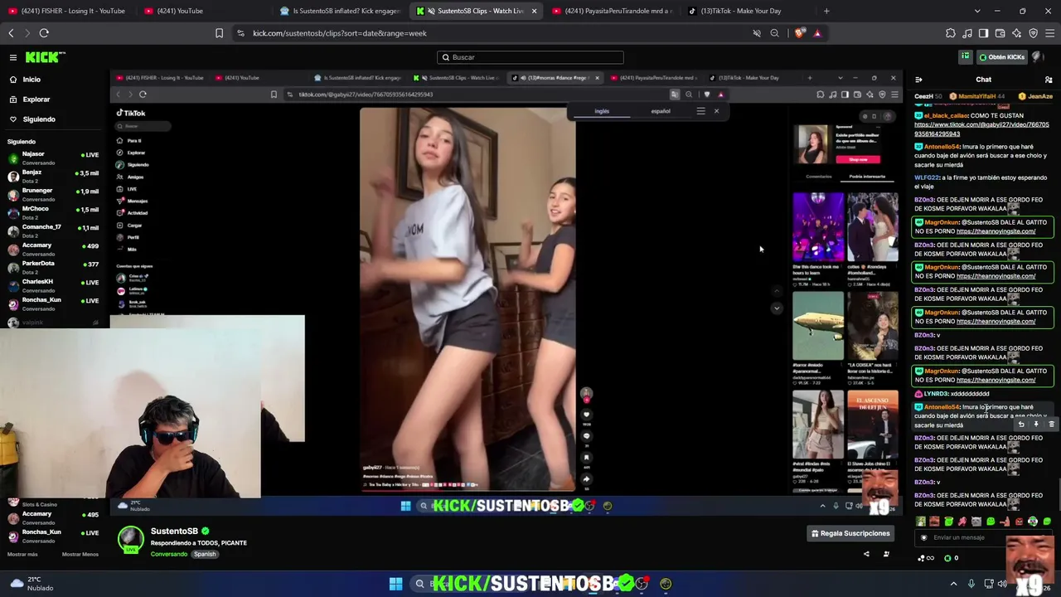Viewport: 1061px width, 597px height.
Task: Open Benjaz's channel in the sidebar
Action: 53,176
